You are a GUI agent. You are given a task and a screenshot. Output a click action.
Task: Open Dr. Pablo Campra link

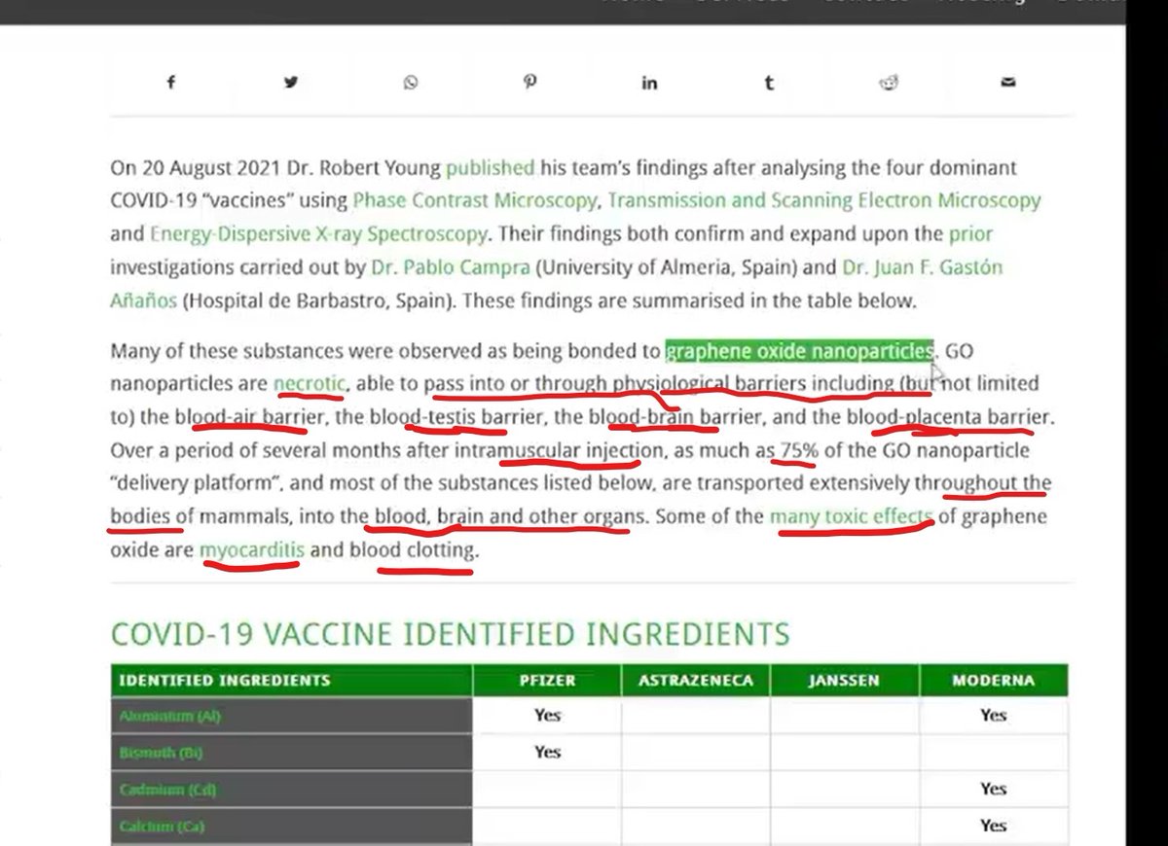click(x=450, y=267)
